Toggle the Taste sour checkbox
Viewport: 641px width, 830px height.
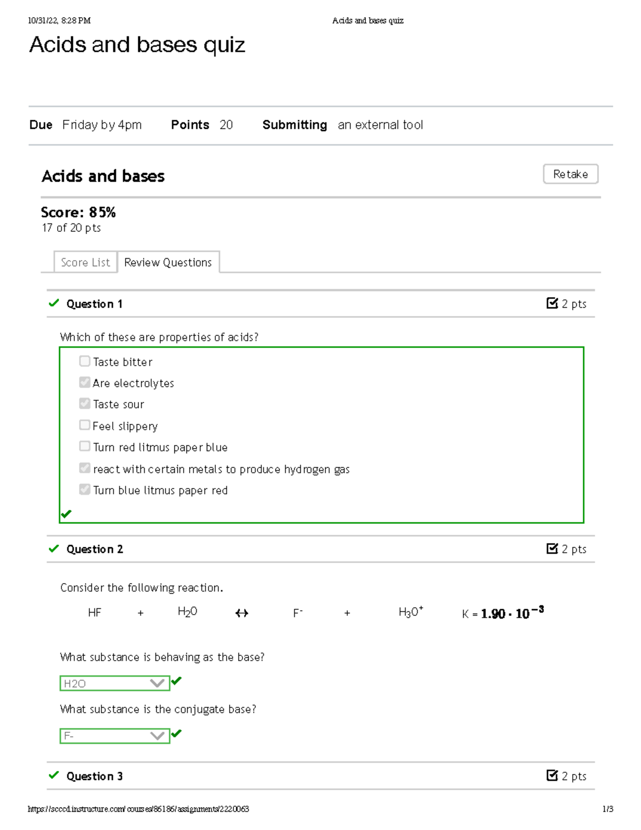tap(84, 404)
